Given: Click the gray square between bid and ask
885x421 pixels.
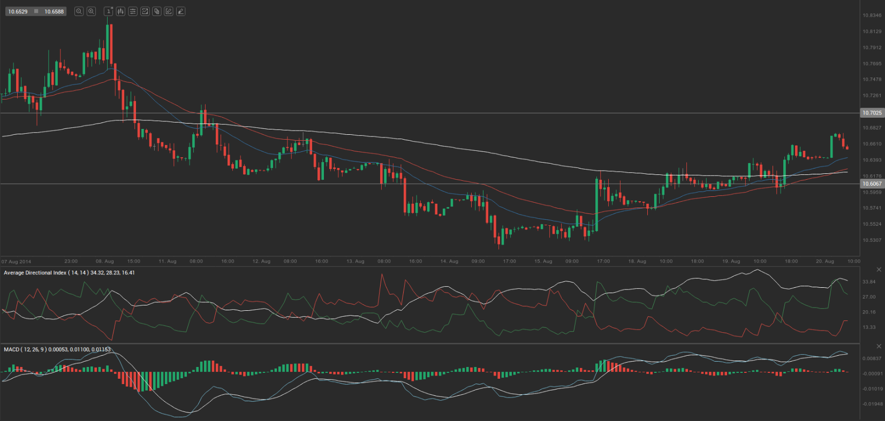Looking at the screenshot, I should click(x=36, y=11).
